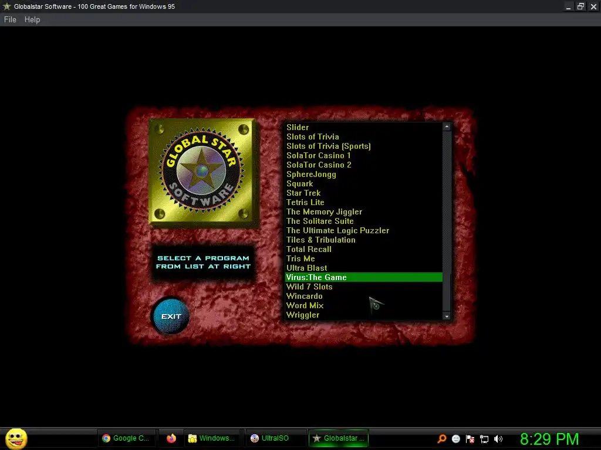Close the Globalstar Software window
Viewport: 601px width, 450px height.
[x=593, y=6]
